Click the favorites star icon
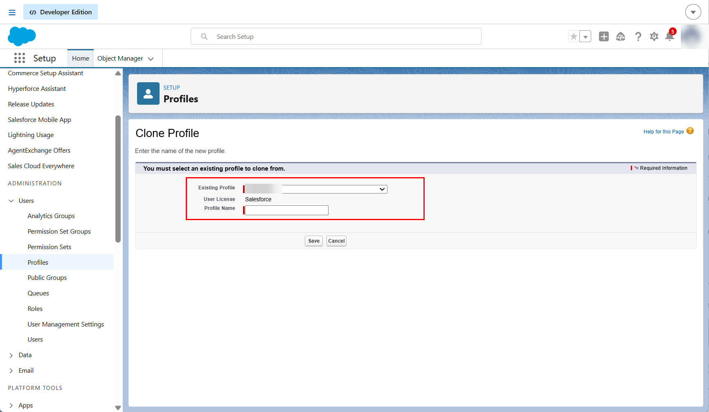 click(574, 36)
